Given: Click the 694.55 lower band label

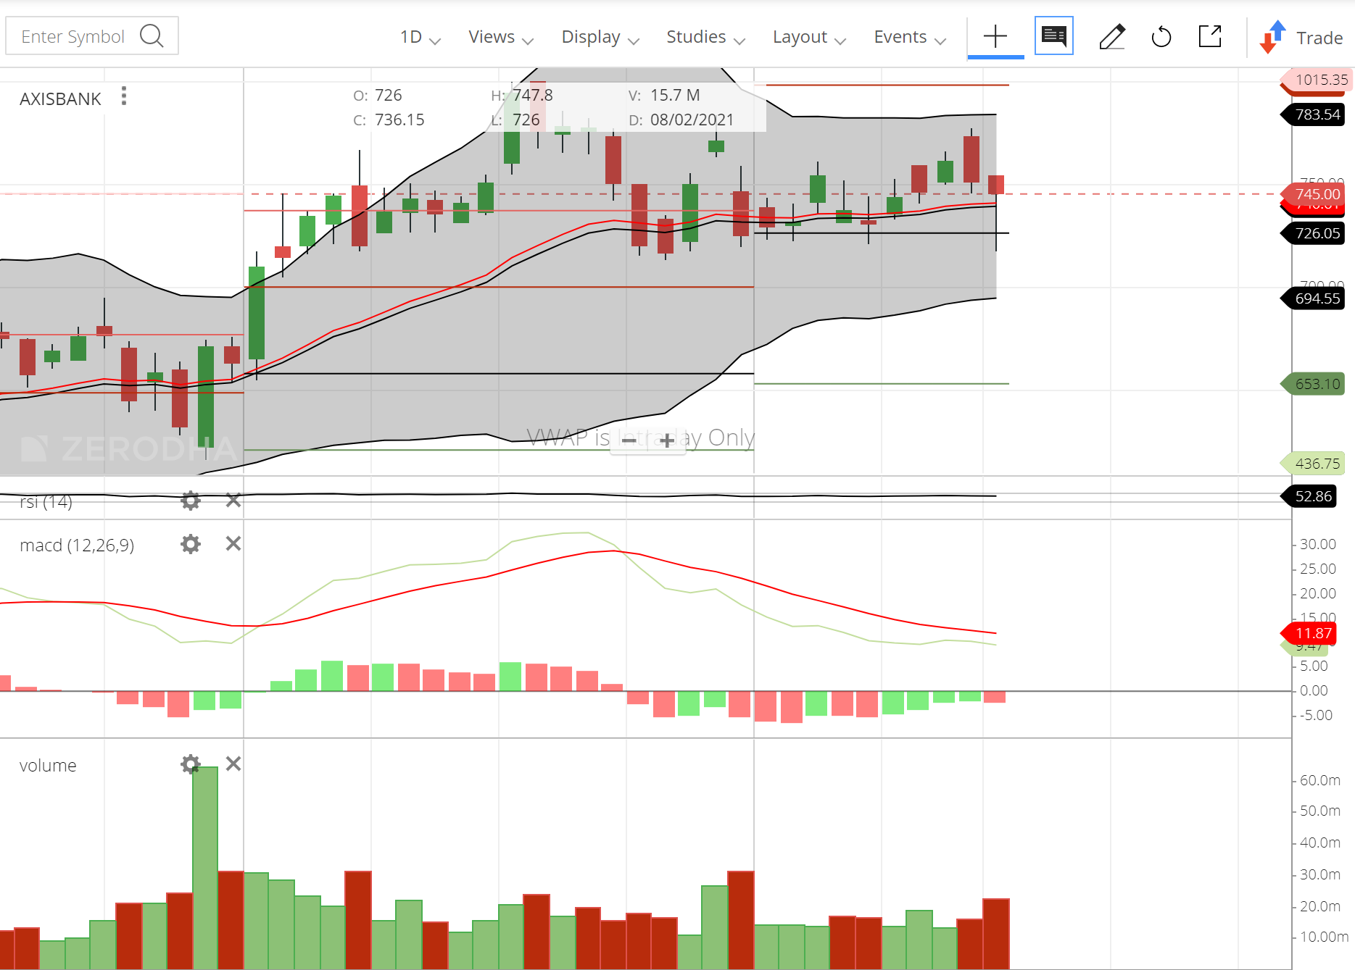Looking at the screenshot, I should pyautogui.click(x=1314, y=298).
